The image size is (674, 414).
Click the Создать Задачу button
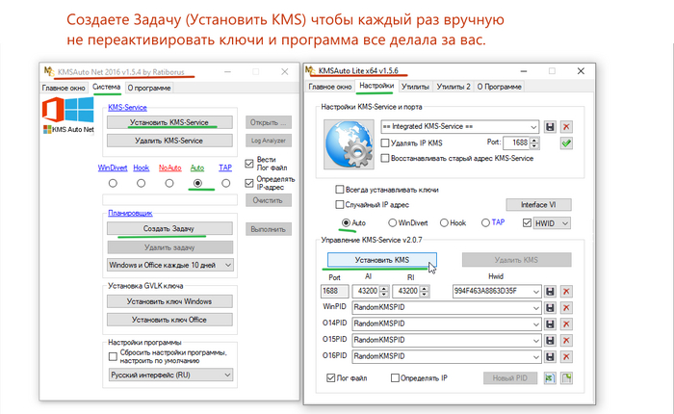(x=169, y=229)
